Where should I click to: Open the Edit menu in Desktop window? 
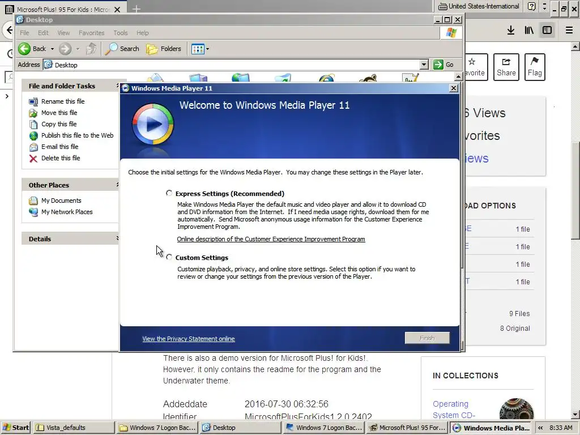pyautogui.click(x=43, y=33)
